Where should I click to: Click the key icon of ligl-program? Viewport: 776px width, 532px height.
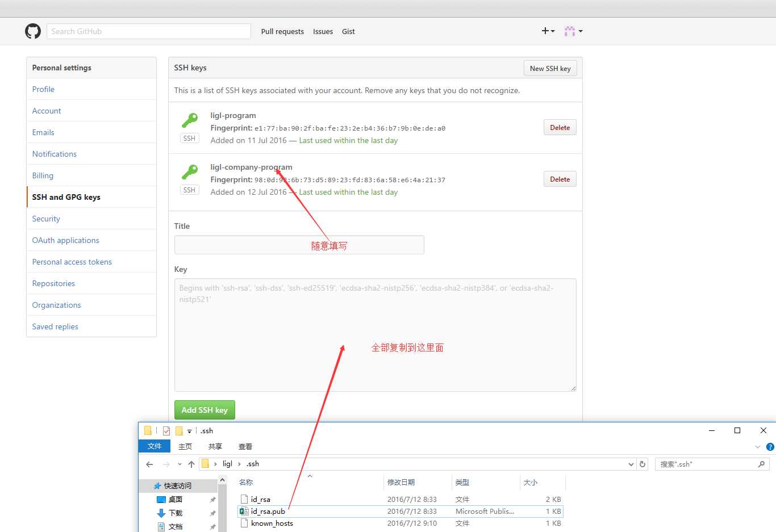click(x=190, y=120)
